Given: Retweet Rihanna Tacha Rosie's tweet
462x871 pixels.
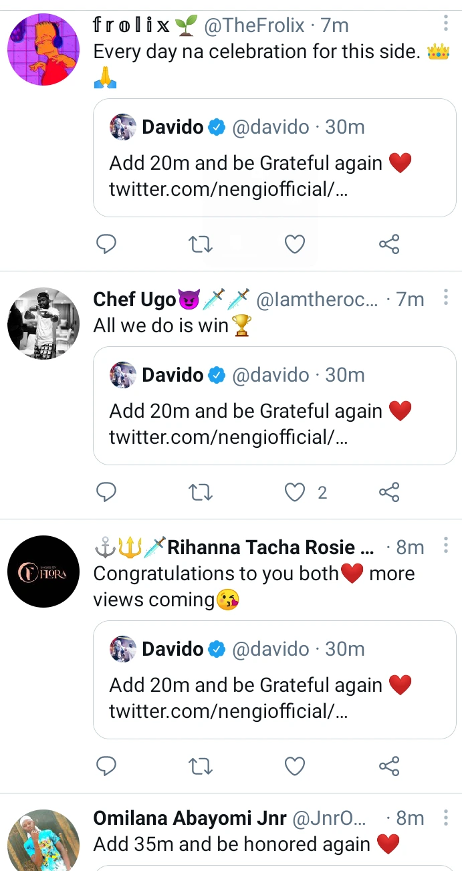Looking at the screenshot, I should click(201, 766).
